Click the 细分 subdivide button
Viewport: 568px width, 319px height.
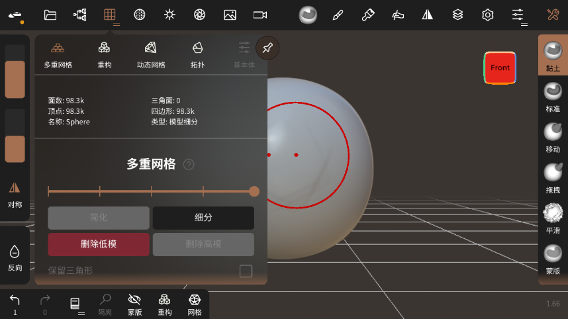click(x=203, y=218)
